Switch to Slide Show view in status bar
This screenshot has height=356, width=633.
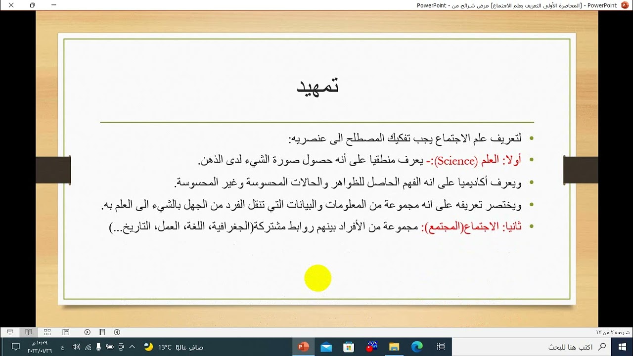[10, 332]
